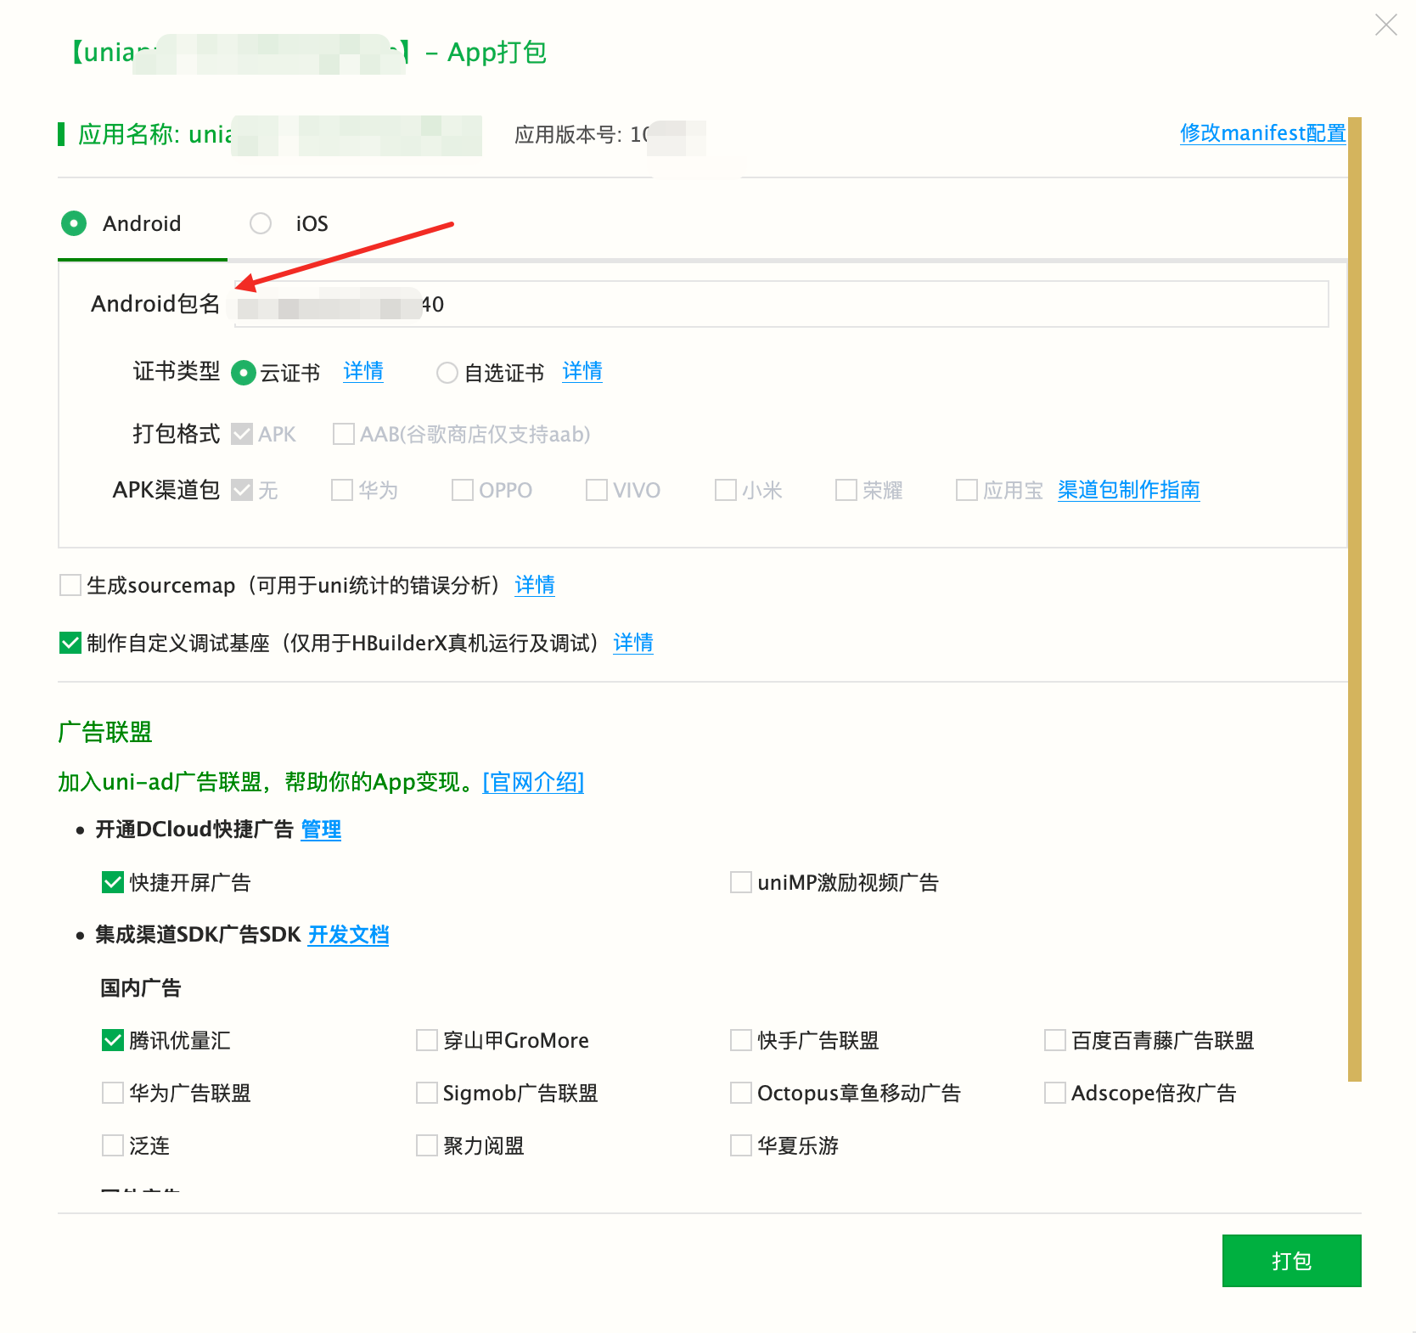Click the Android包名 input field
Image resolution: width=1416 pixels, height=1333 pixels.
click(x=849, y=304)
